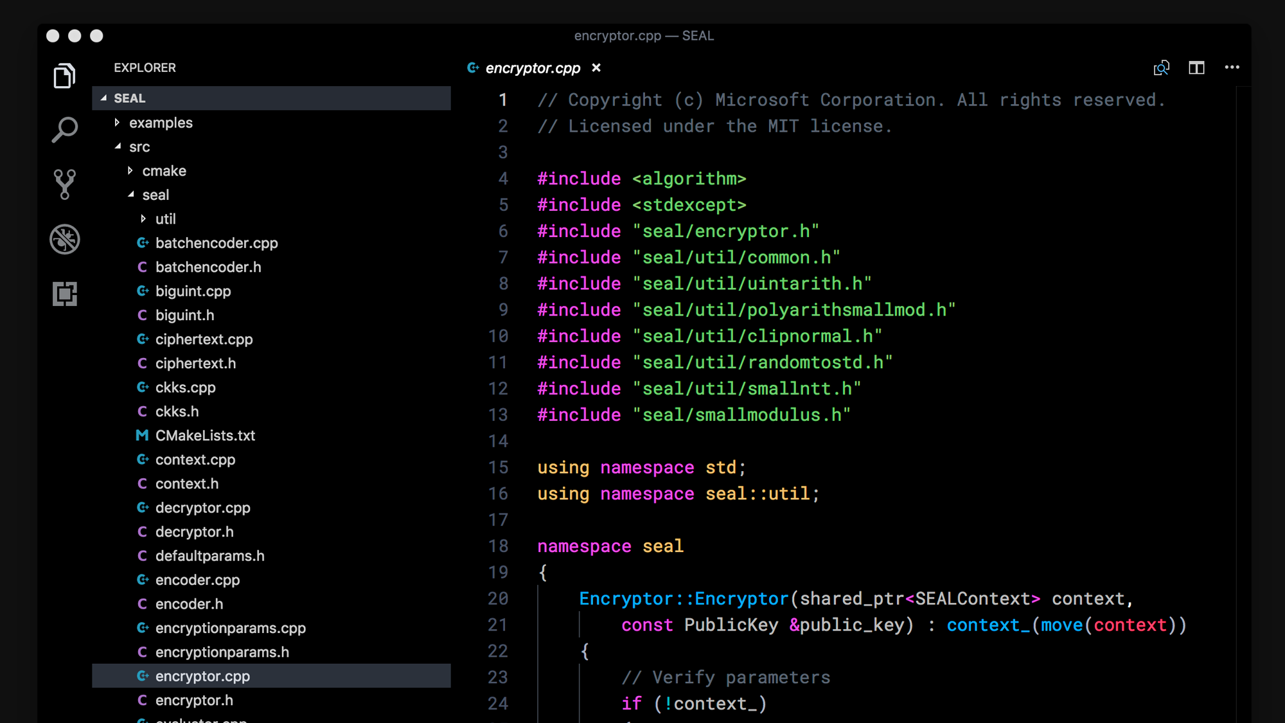The height and width of the screenshot is (723, 1285).
Task: Click the EXPLORER panel header
Action: pos(145,67)
